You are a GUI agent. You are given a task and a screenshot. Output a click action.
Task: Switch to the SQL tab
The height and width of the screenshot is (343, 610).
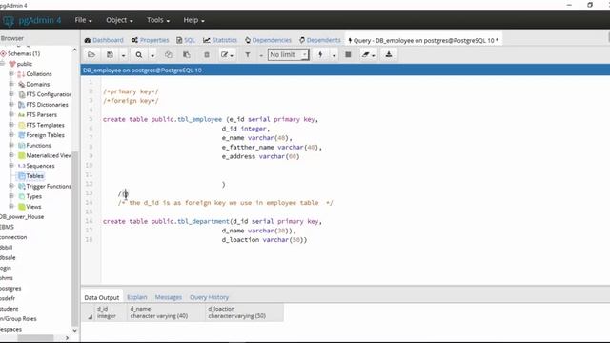click(x=186, y=40)
